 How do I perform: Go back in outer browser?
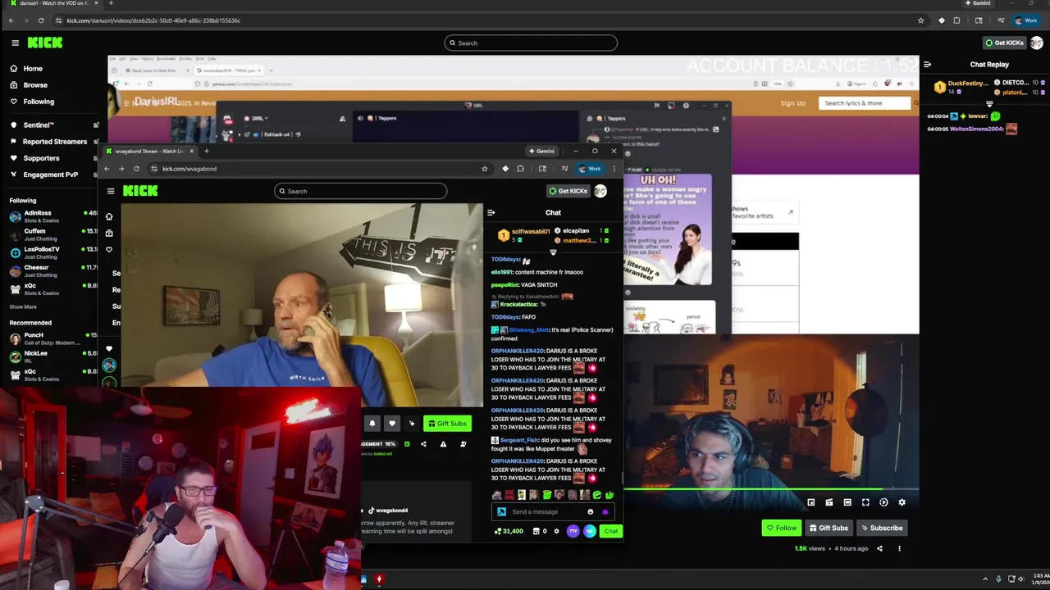11,20
